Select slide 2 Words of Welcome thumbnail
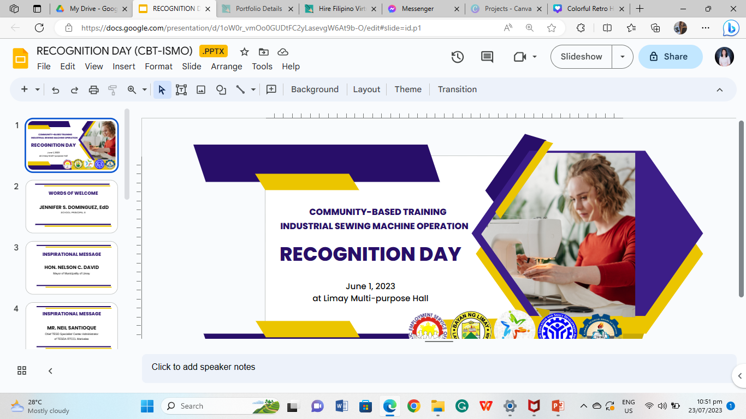Screen dimensions: 746x419 [x=72, y=207]
